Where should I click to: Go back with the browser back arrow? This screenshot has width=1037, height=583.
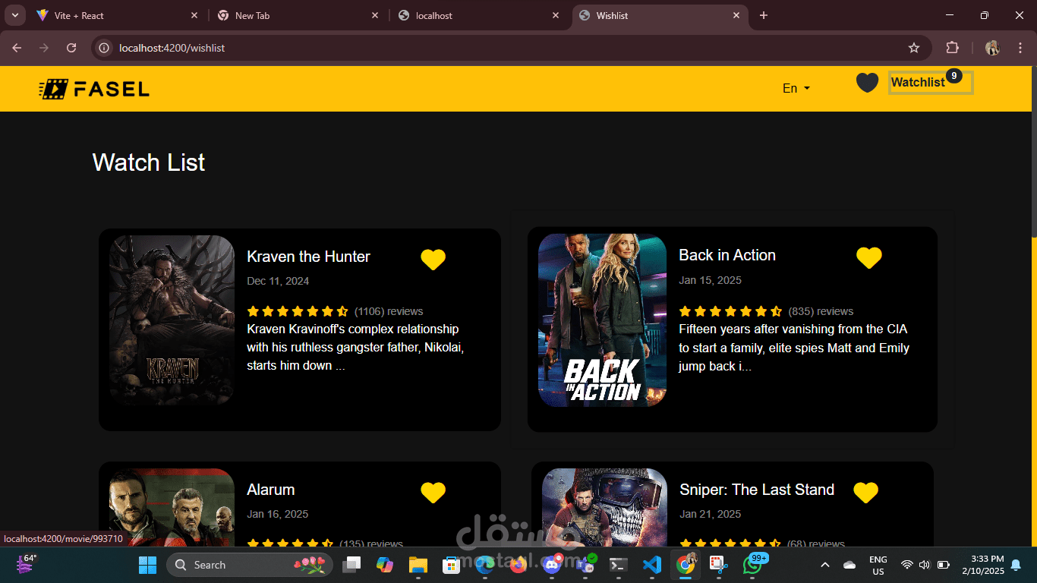tap(17, 48)
